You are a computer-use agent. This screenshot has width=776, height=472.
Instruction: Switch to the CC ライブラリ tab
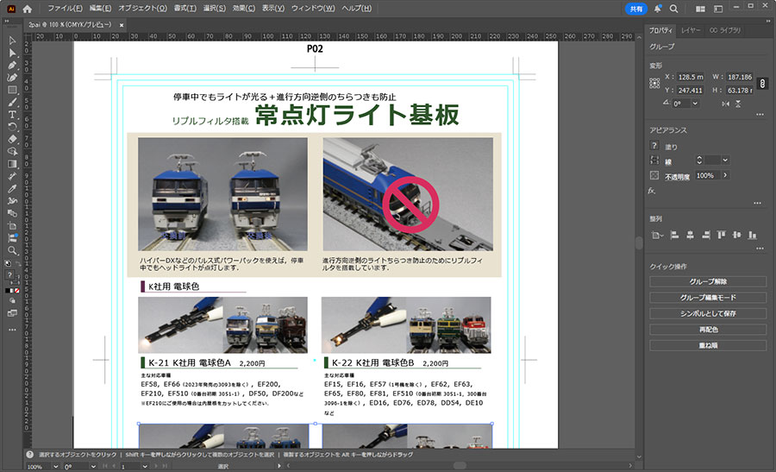(x=725, y=30)
